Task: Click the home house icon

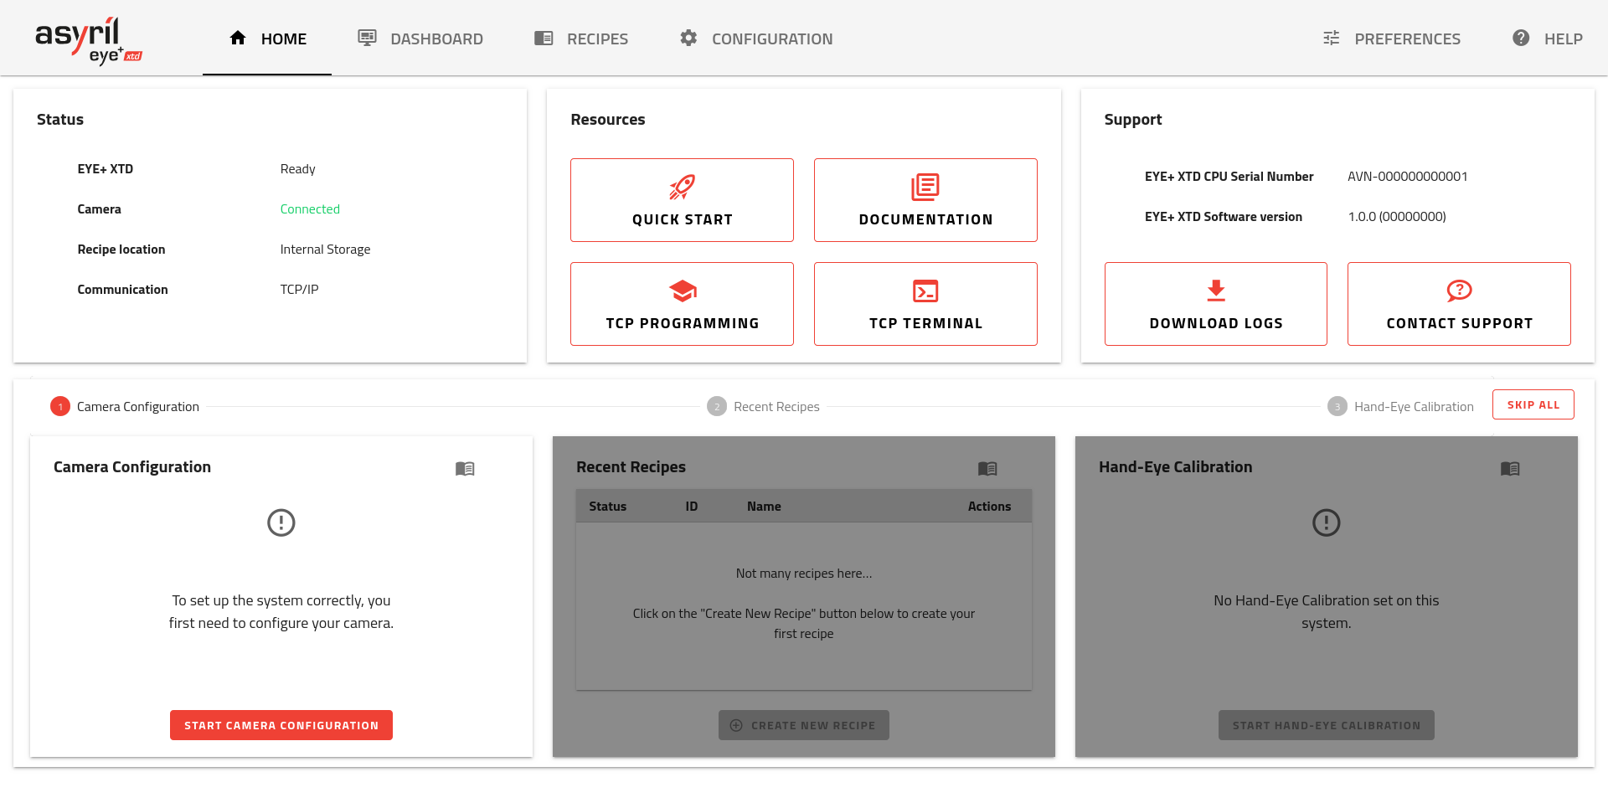Action: 238,38
